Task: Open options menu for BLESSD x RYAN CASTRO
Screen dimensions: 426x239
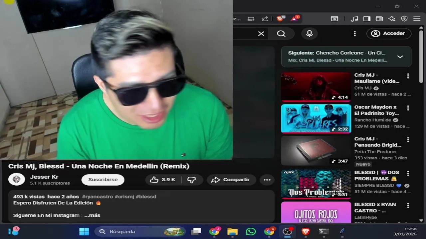Action: tap(408, 205)
